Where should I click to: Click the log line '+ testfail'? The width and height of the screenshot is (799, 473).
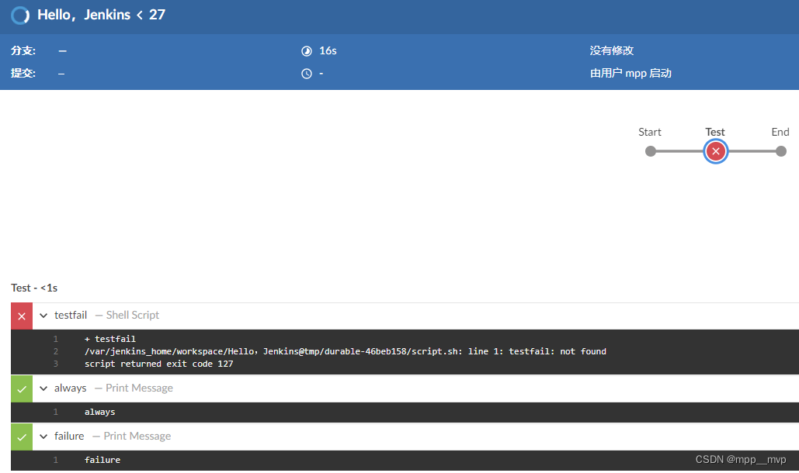point(110,339)
